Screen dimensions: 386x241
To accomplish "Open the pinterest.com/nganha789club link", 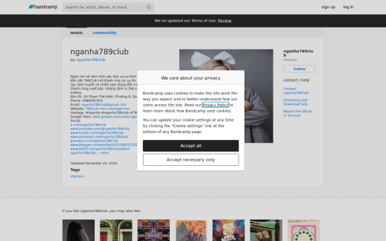I will [99, 137].
